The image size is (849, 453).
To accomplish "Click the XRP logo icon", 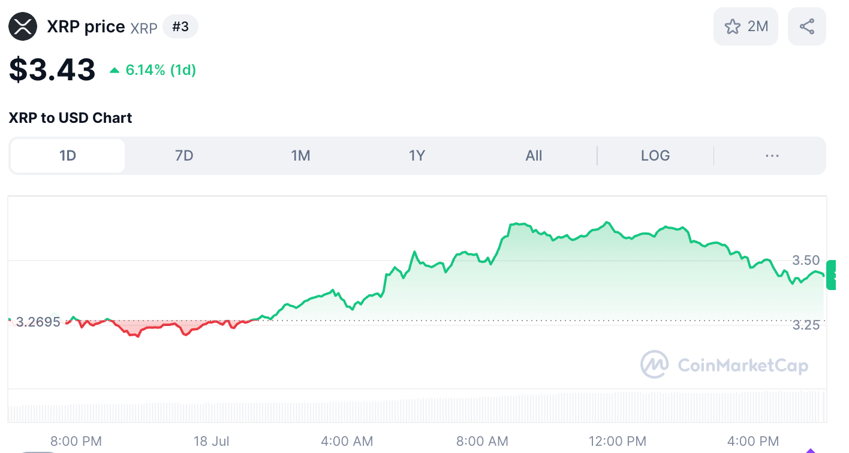I will pyautogui.click(x=23, y=26).
